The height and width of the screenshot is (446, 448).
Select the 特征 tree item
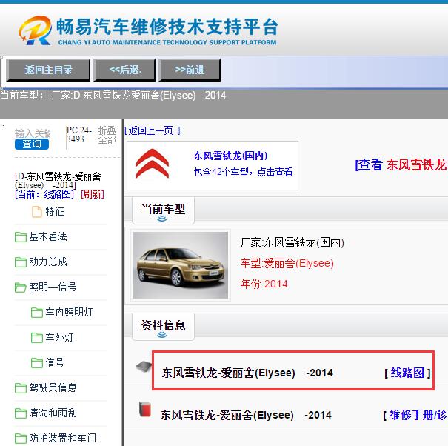55,212
